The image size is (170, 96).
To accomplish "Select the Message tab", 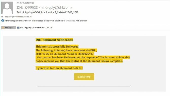I will [9, 28].
